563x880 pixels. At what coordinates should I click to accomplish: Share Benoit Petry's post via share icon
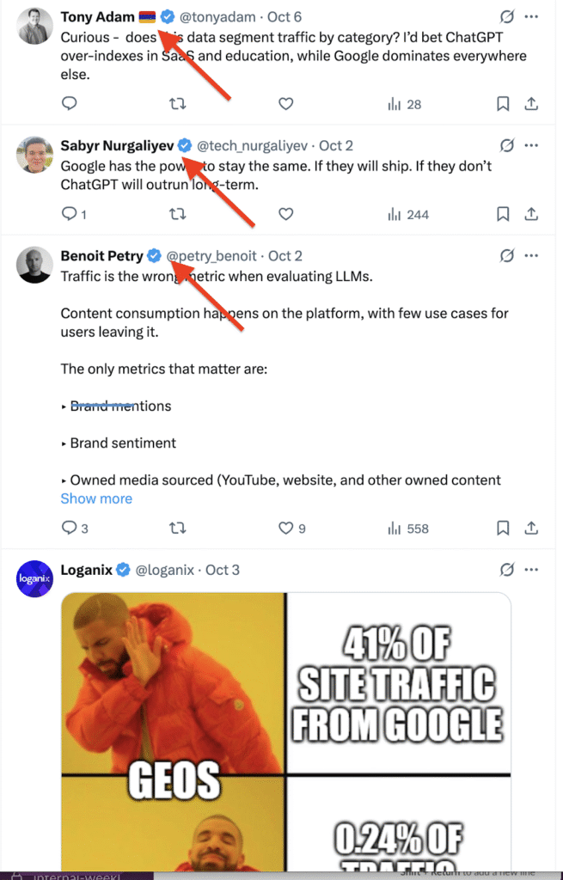point(531,528)
